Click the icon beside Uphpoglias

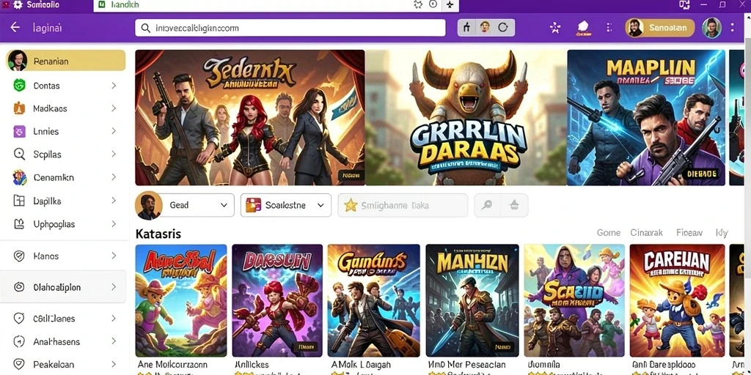[19, 224]
